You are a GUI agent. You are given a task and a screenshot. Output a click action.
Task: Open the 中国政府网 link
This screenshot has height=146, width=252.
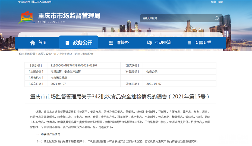point(24,2)
